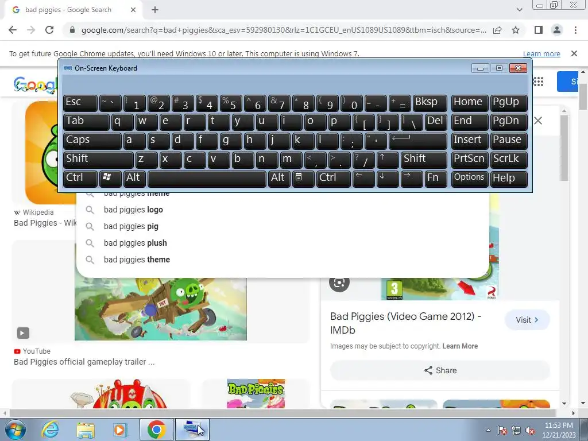This screenshot has width=588, height=441.
Task: Reload the current page
Action: pos(49,30)
